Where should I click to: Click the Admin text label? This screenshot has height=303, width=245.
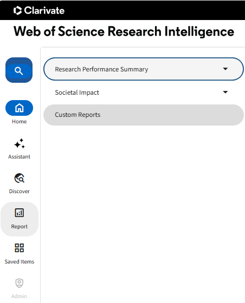click(x=19, y=297)
